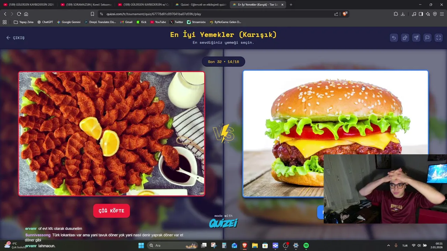
Task: Exit quiz via ÇIKIŞ link
Action: pos(15,38)
